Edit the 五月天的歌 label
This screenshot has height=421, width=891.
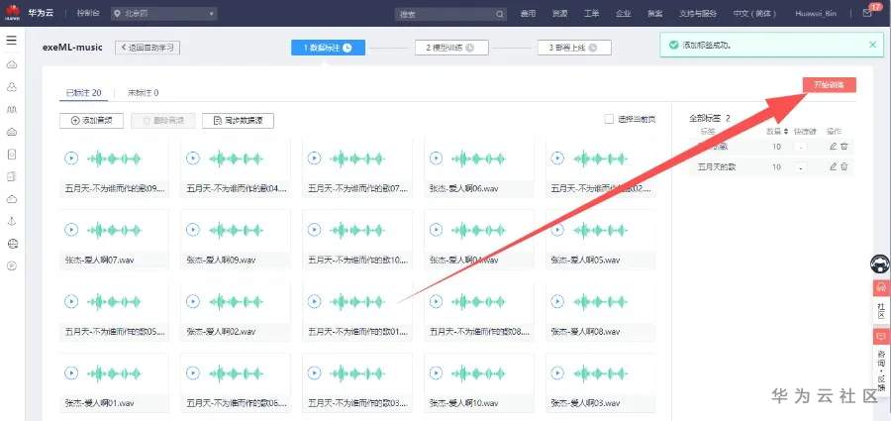tap(833, 166)
